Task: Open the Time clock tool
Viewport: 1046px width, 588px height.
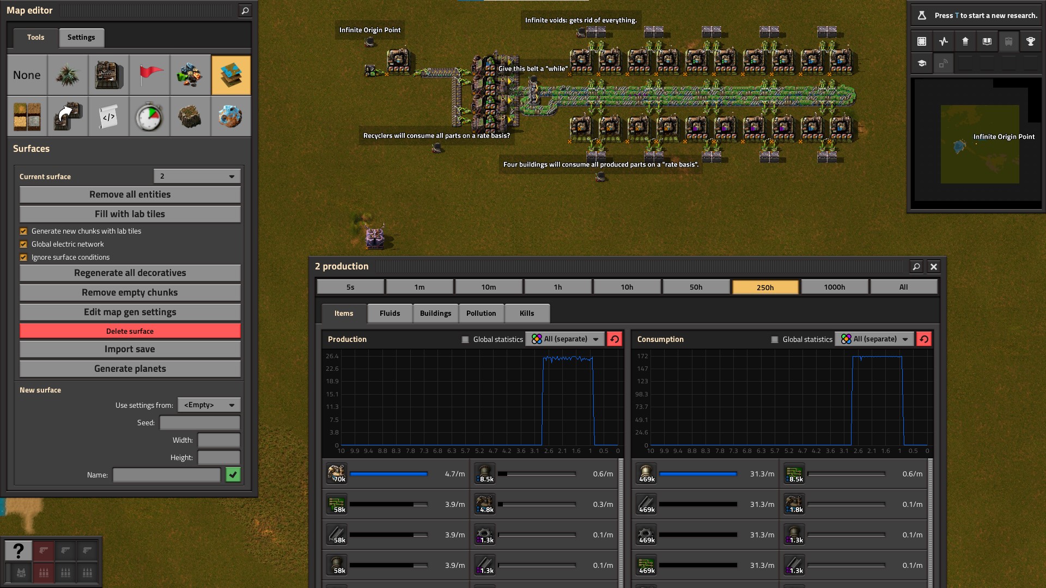Action: (149, 117)
